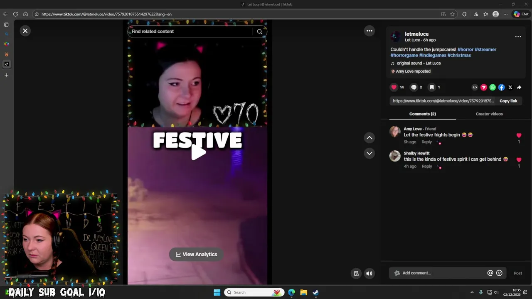Viewport: 532px width, 299px height.
Task: Reply to Amy Love's comment
Action: (x=427, y=142)
